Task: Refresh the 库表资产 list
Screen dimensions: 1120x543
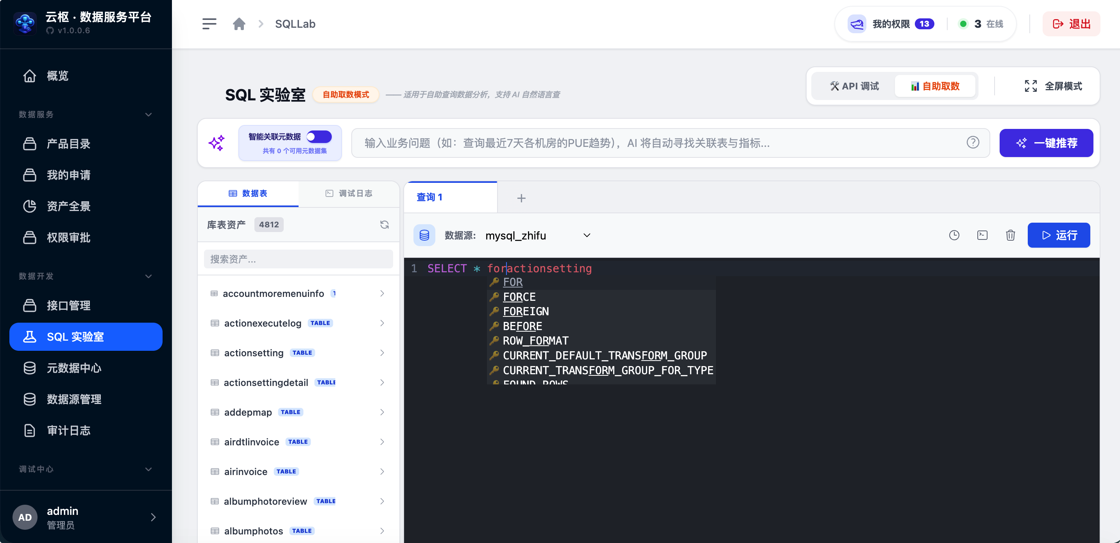Action: tap(385, 225)
